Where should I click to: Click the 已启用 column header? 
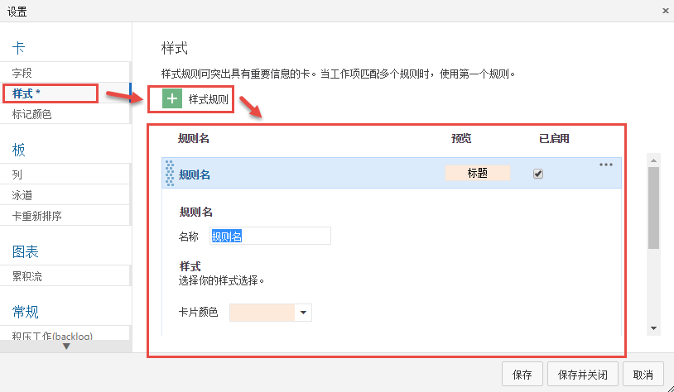554,138
